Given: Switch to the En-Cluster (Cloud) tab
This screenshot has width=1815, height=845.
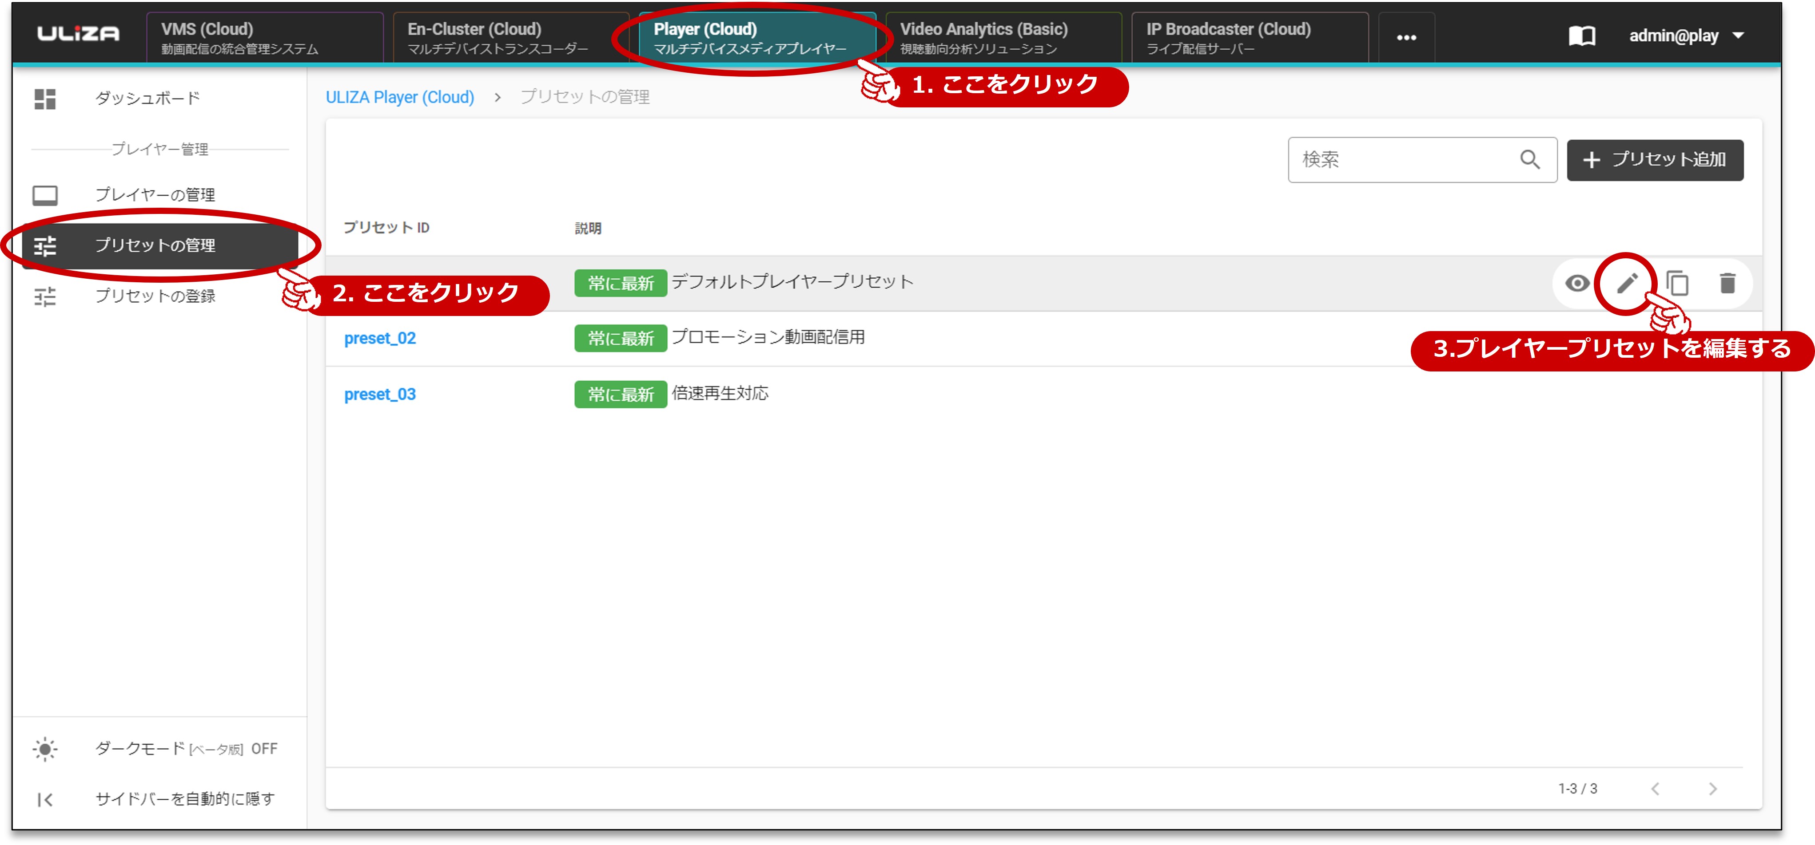Looking at the screenshot, I should [511, 37].
